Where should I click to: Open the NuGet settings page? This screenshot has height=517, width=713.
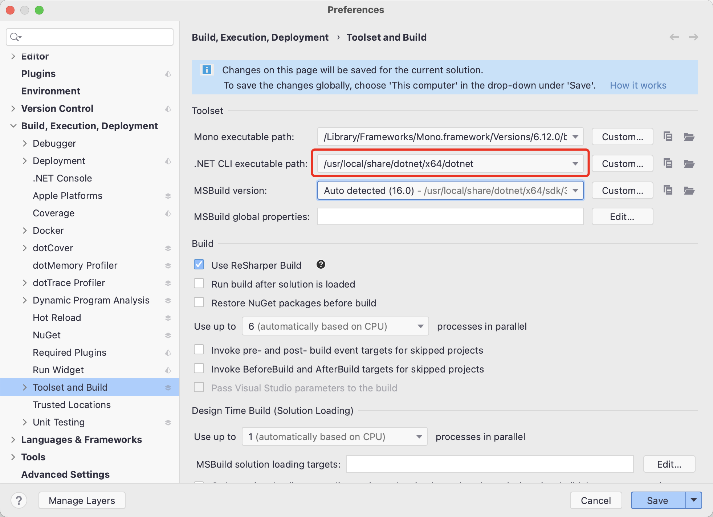47,335
